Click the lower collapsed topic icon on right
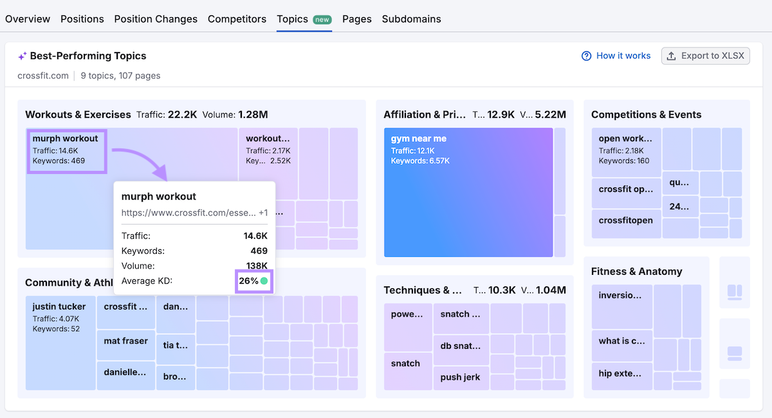This screenshot has height=418, width=772. (x=734, y=353)
